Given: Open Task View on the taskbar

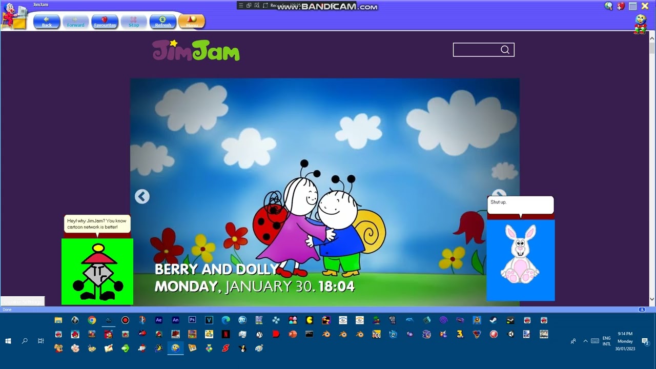Looking at the screenshot, I should (x=41, y=341).
